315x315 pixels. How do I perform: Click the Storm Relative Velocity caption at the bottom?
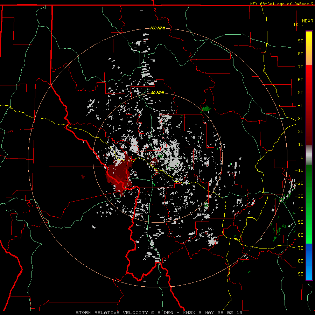click(x=159, y=313)
